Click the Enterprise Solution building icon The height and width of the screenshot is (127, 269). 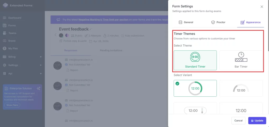(6, 88)
